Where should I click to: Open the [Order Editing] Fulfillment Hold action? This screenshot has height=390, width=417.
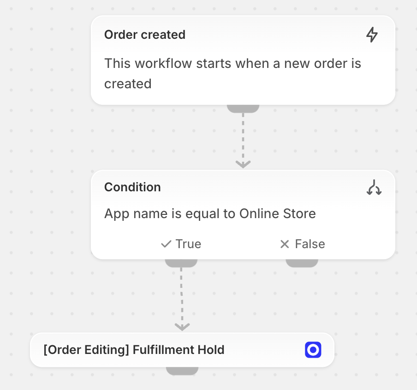134,350
